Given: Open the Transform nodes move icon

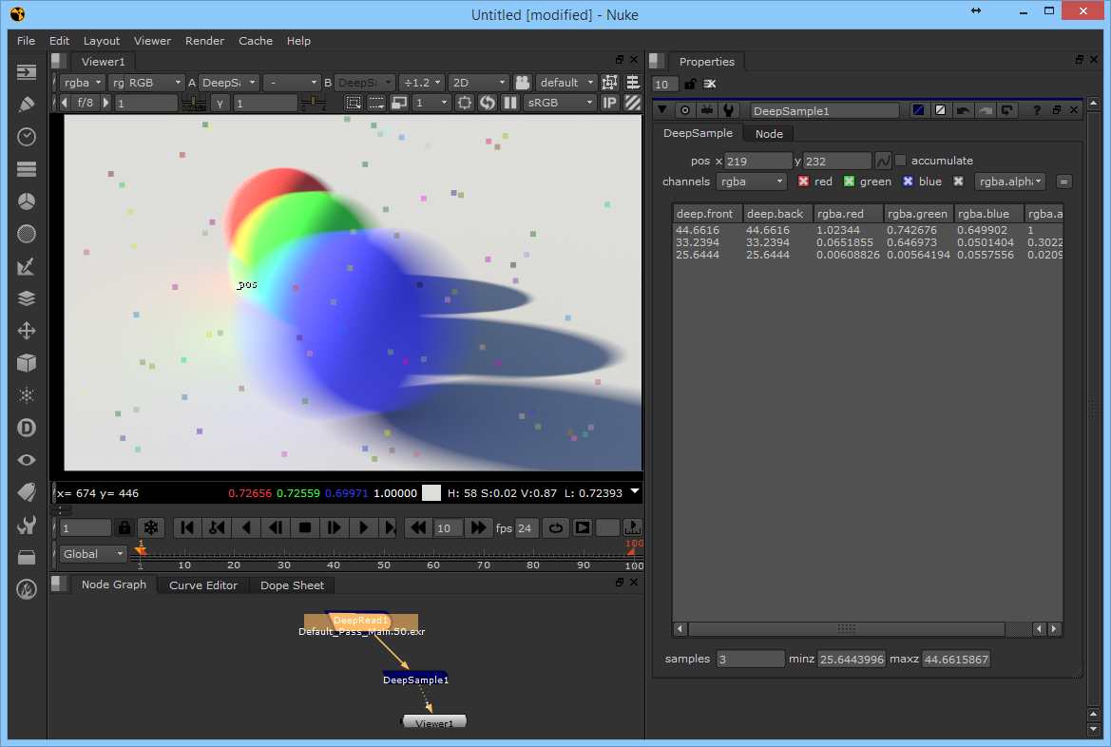Looking at the screenshot, I should click(x=27, y=331).
